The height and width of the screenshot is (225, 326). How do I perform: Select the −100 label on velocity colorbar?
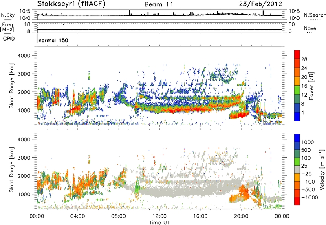click(x=308, y=182)
